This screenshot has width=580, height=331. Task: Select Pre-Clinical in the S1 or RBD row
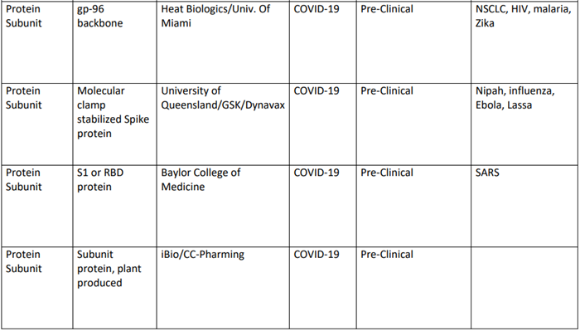(387, 173)
